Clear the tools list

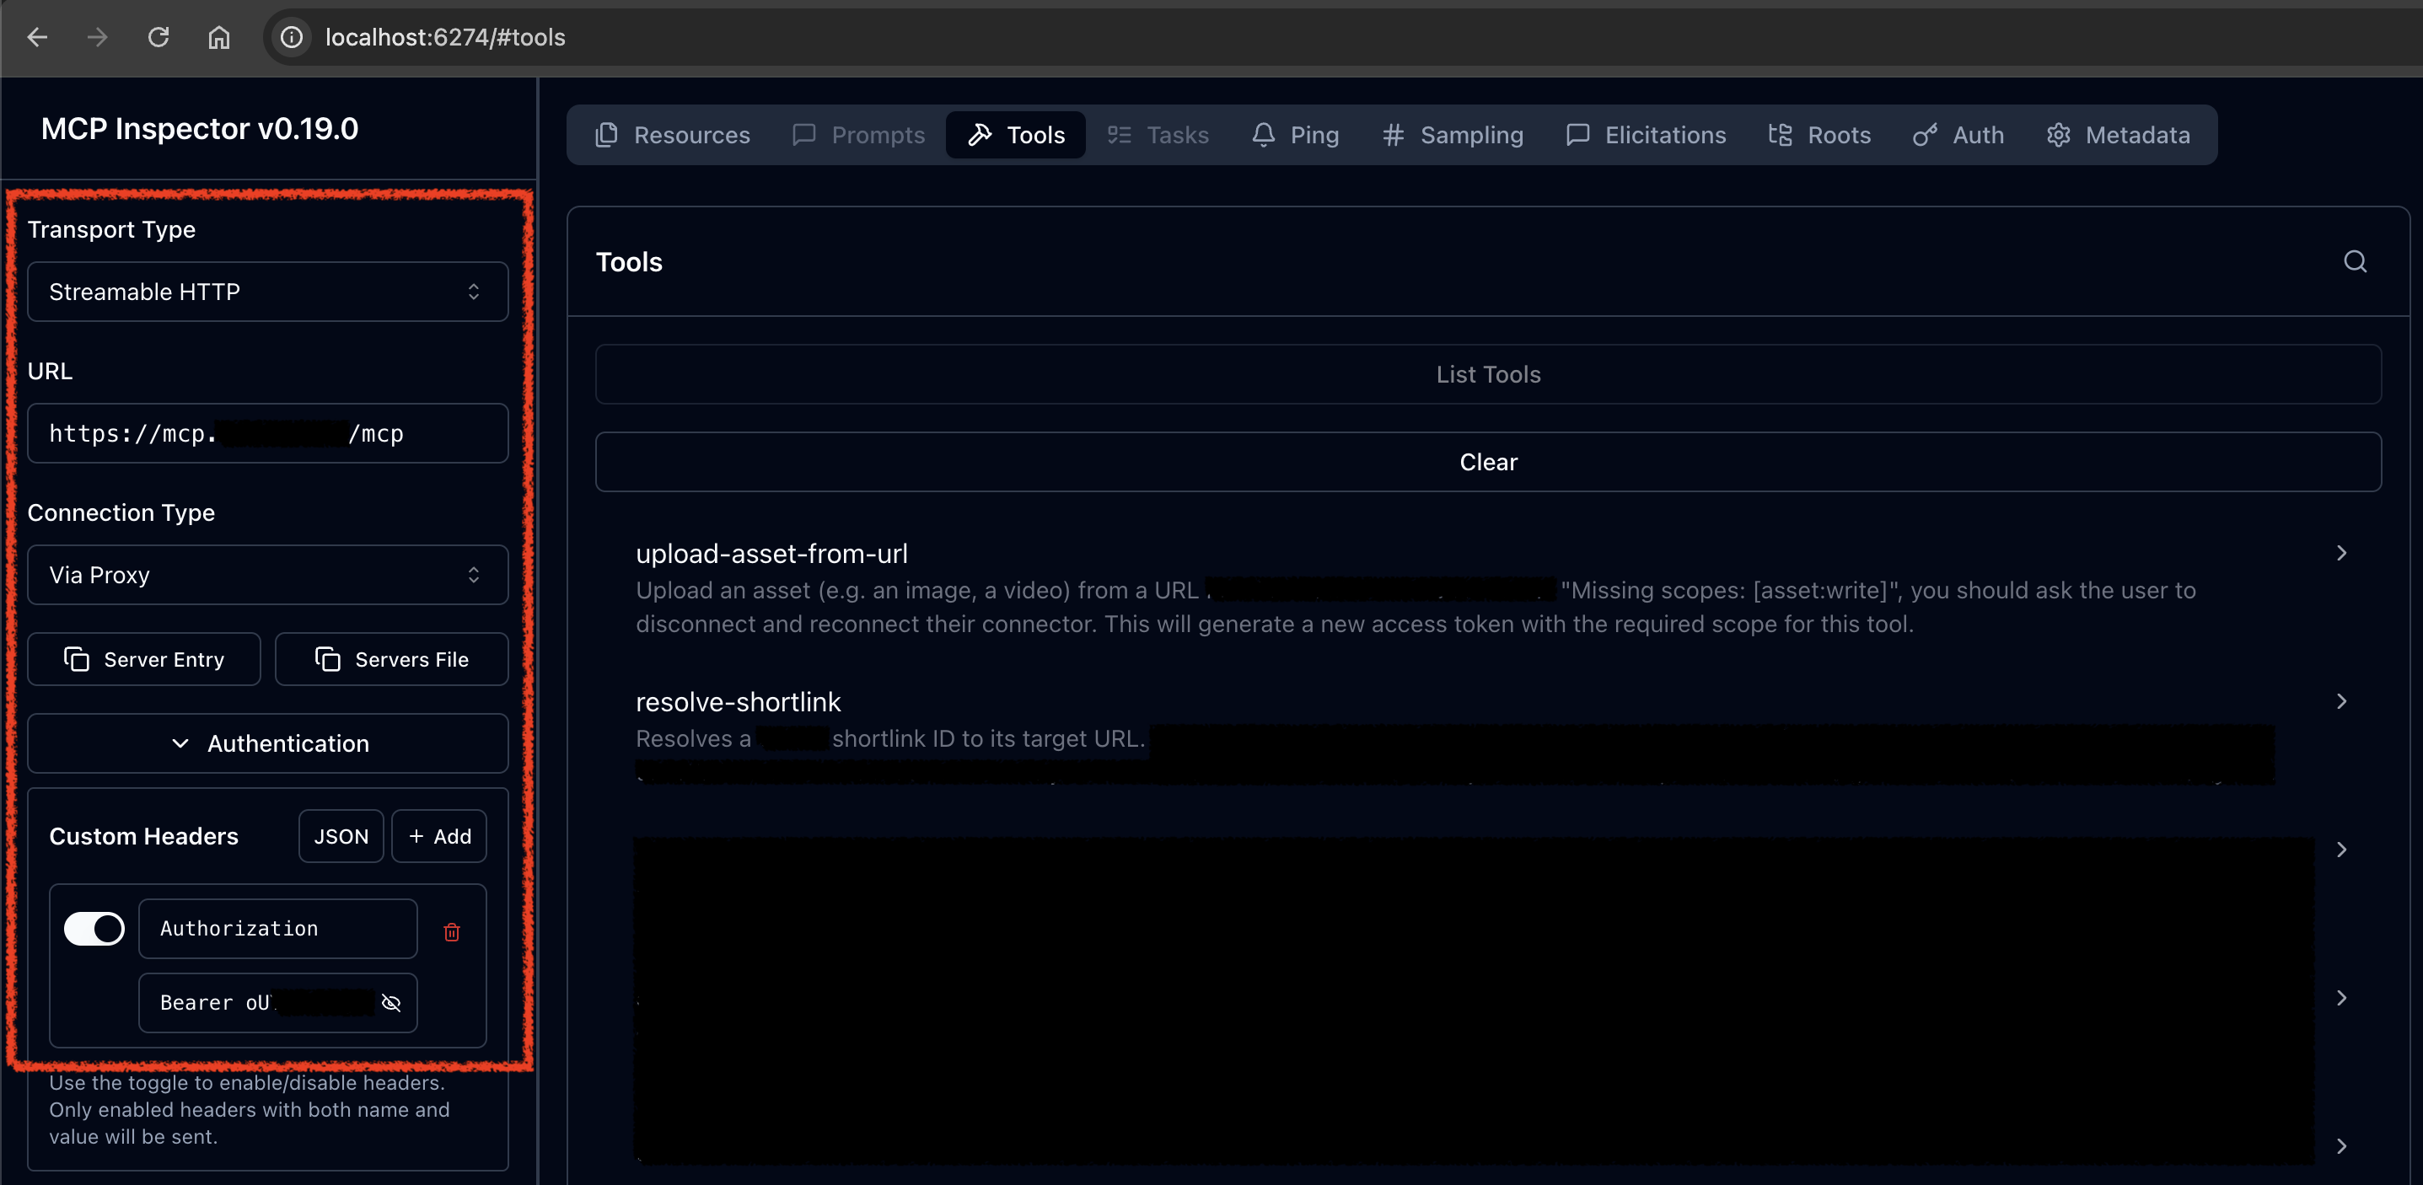click(x=1488, y=462)
